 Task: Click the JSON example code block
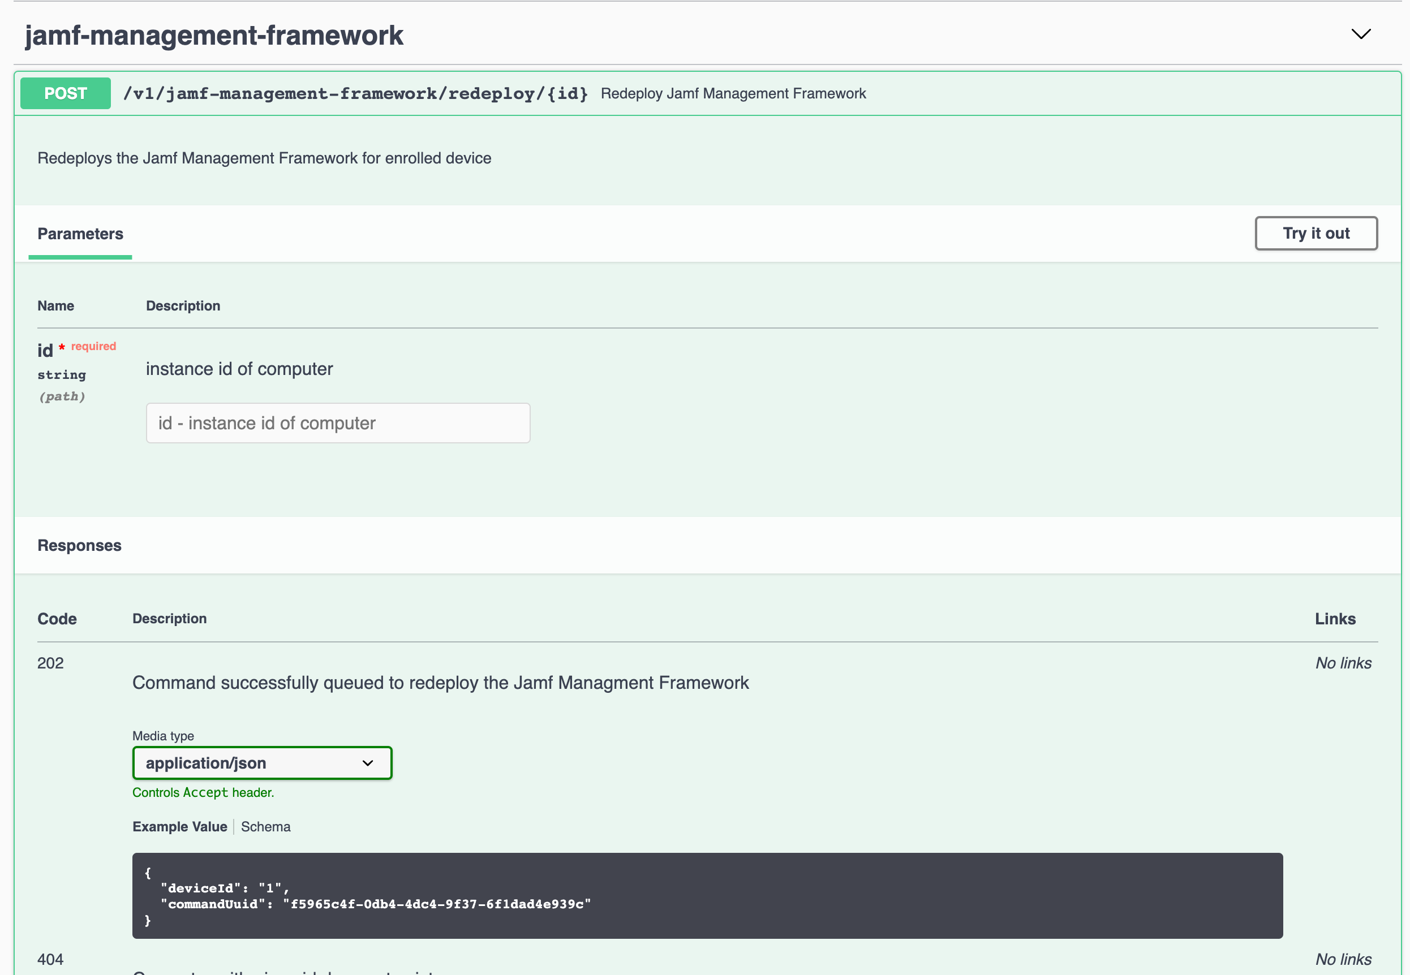point(707,896)
